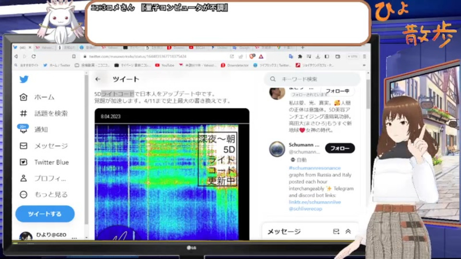Image resolution: width=461 pixels, height=259 pixels.
Task: Compose new message in メッセージ drawer
Action: click(336, 231)
